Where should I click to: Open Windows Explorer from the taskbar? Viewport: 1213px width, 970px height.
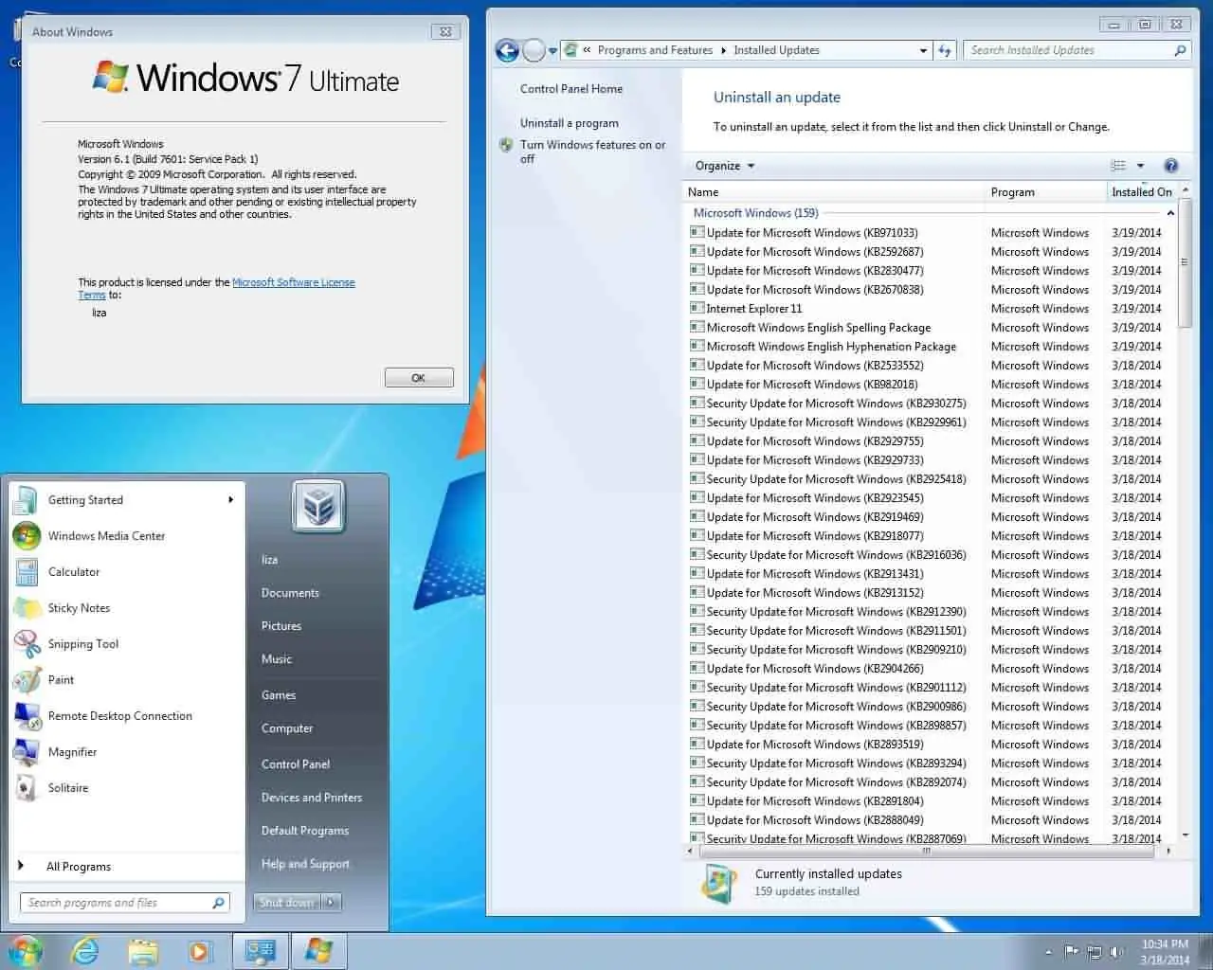(143, 951)
